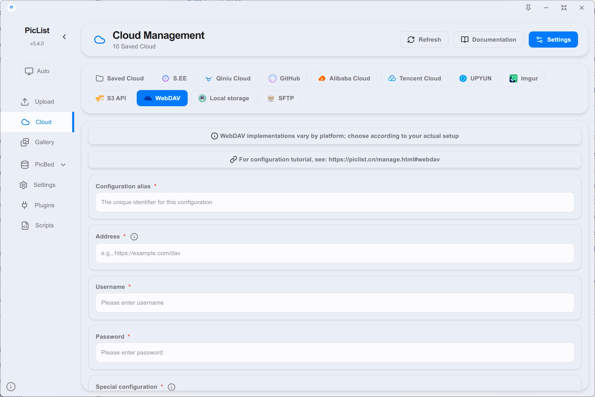The height and width of the screenshot is (397, 595).
Task: Click the Refresh button
Action: (424, 40)
